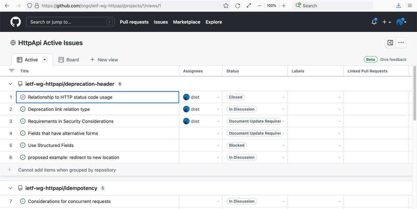Screen dimensions: 417x209
Task: Open status dropdown for Relationship to HTTP status
Action: click(x=283, y=98)
